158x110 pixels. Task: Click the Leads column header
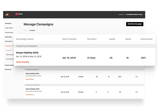(112, 39)
